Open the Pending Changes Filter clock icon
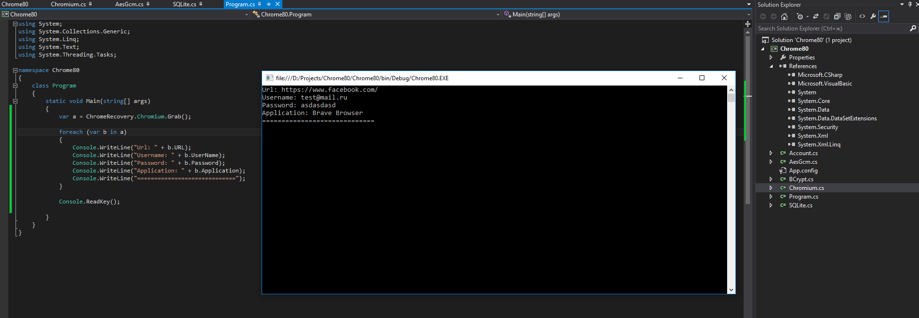 pyautogui.click(x=800, y=16)
